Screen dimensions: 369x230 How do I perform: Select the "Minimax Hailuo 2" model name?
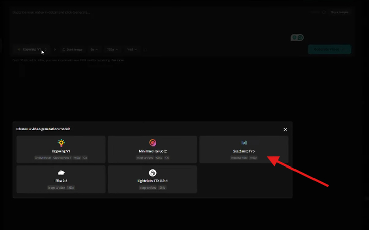point(153,151)
